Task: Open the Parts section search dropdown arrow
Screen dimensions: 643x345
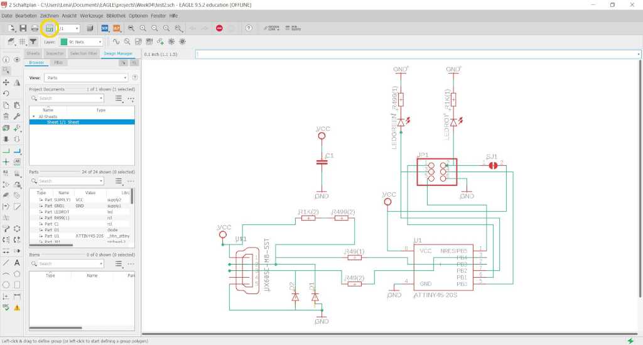Action: coord(101,181)
